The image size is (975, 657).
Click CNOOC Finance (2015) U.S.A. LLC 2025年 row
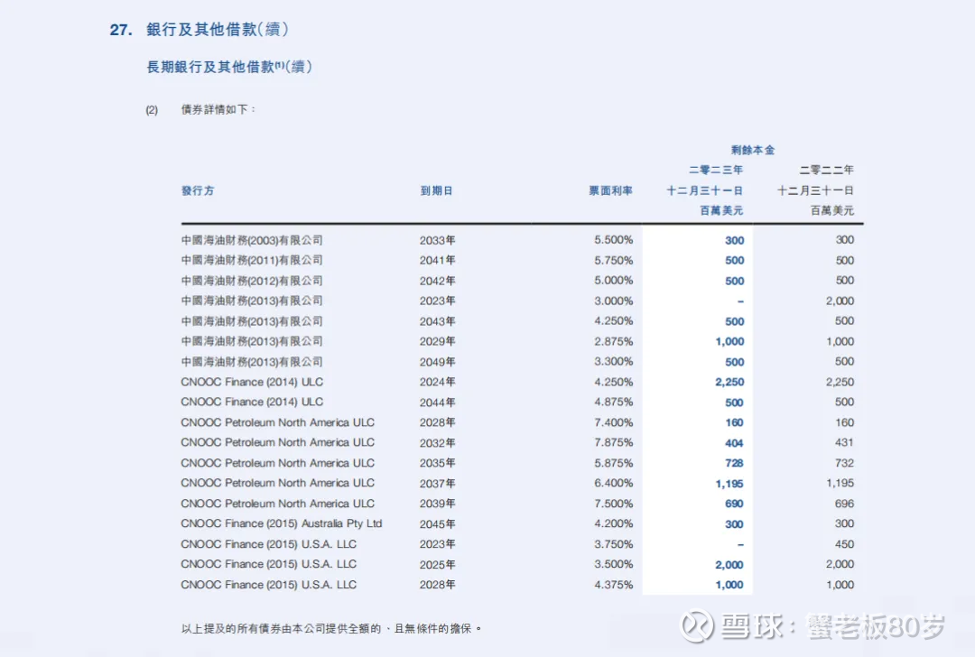(x=269, y=564)
